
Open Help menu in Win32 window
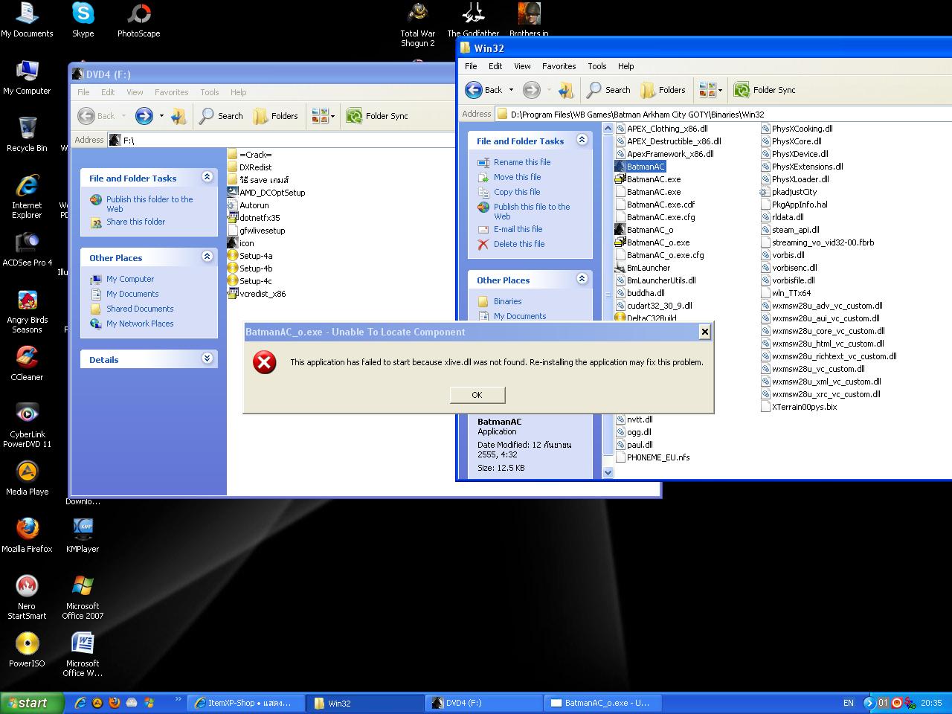point(626,66)
